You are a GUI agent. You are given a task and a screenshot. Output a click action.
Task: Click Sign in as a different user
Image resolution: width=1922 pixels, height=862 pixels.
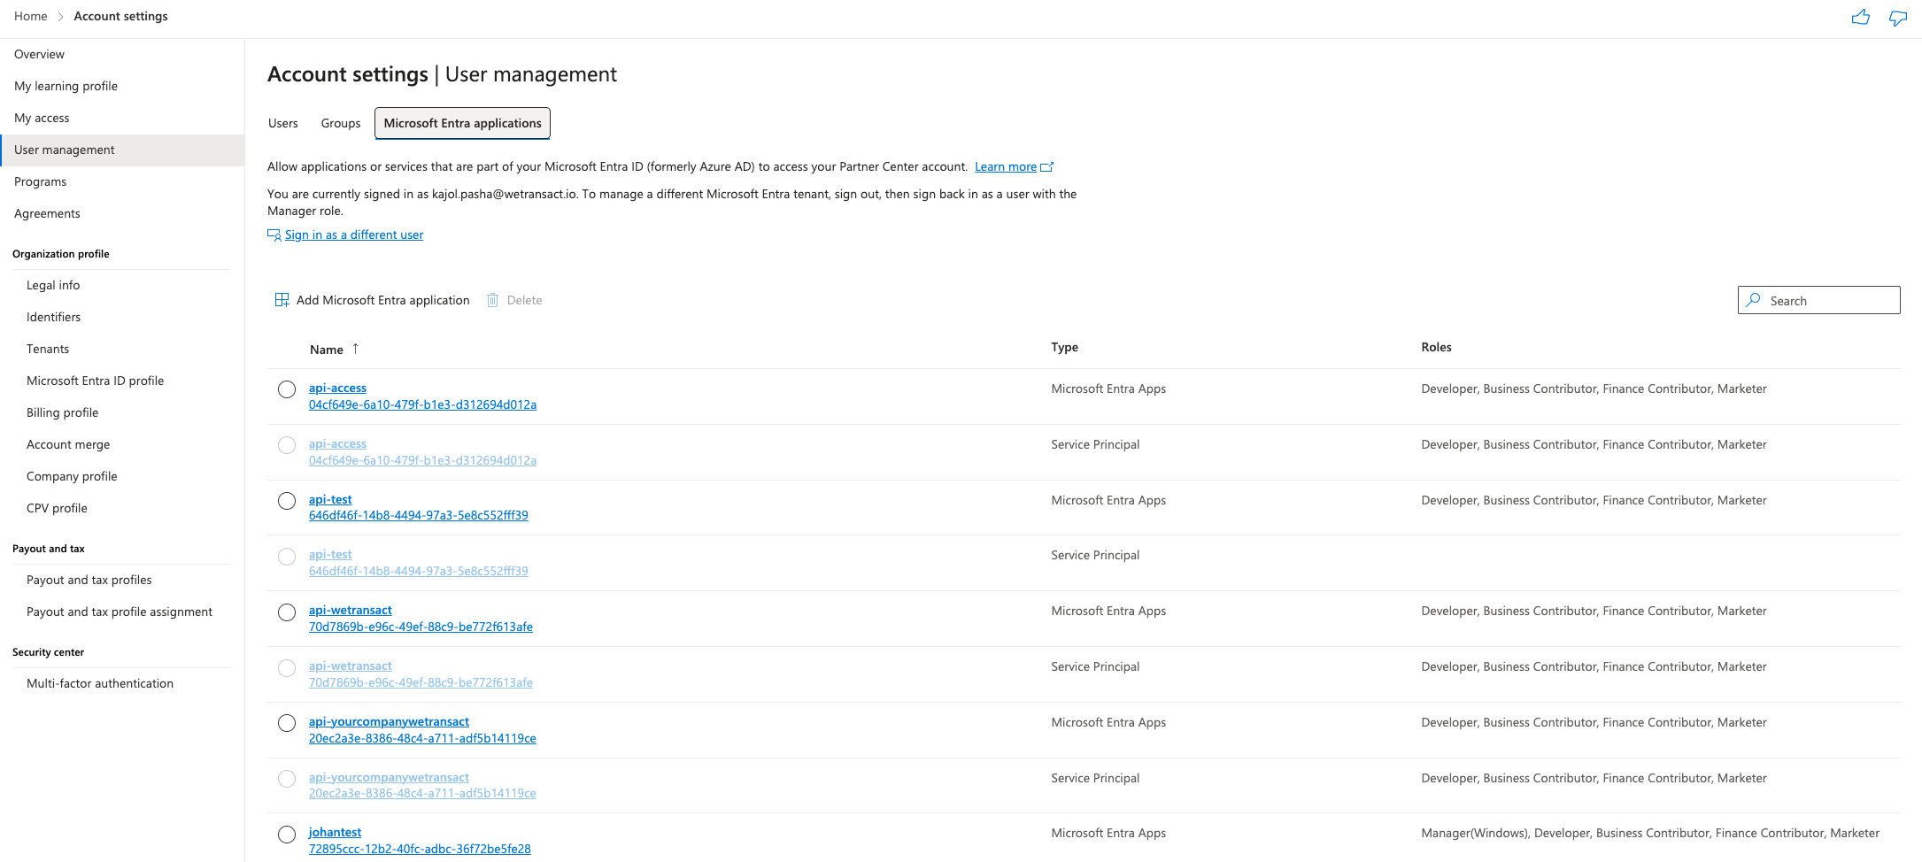pyautogui.click(x=354, y=235)
